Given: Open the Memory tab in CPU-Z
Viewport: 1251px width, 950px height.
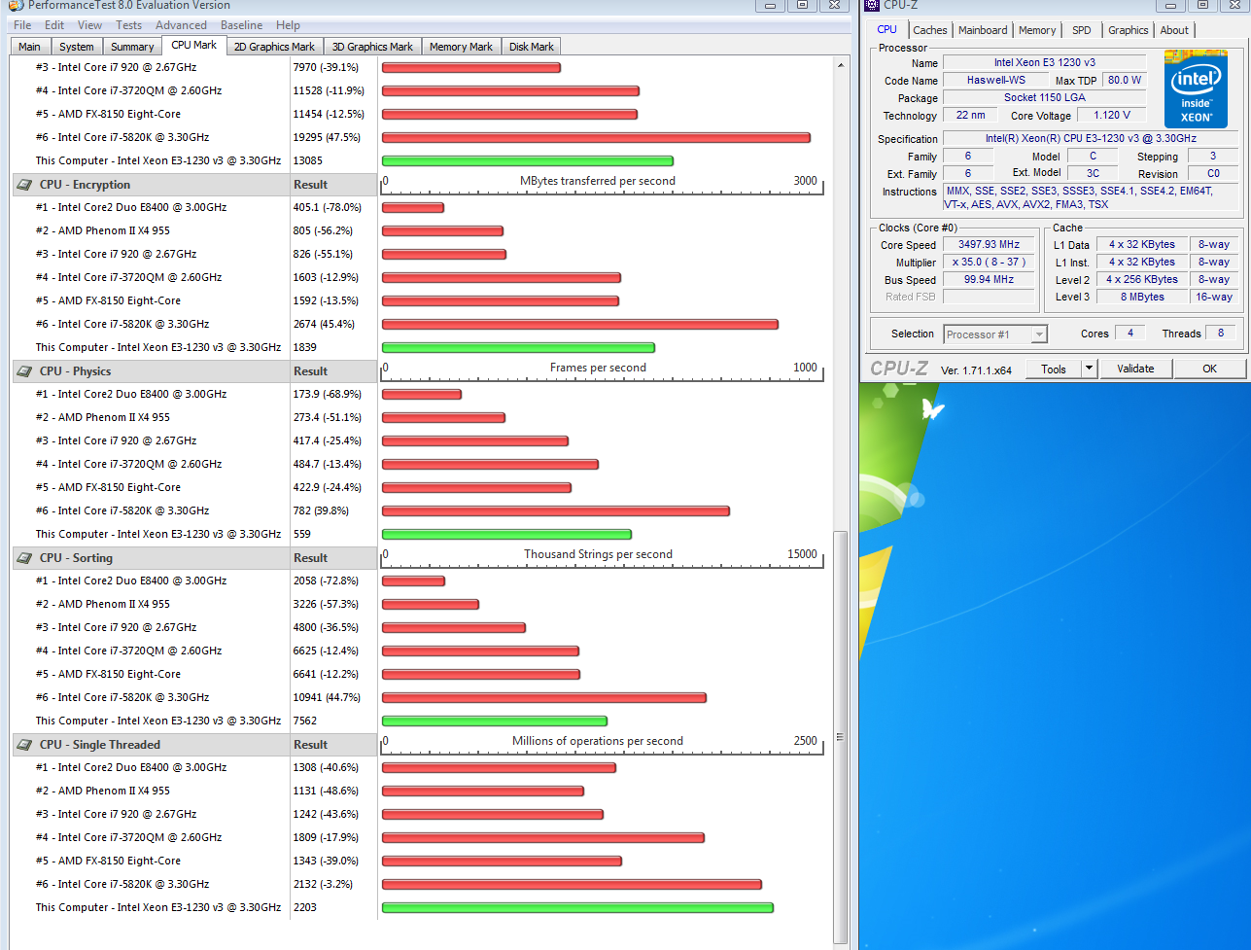Looking at the screenshot, I should coord(1037,30).
